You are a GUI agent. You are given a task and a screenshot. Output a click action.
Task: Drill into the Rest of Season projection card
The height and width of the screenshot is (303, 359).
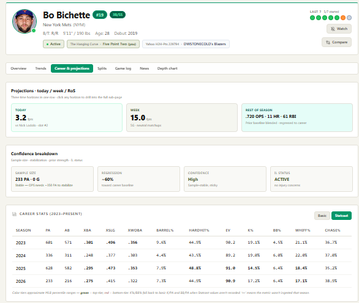tap(297, 117)
